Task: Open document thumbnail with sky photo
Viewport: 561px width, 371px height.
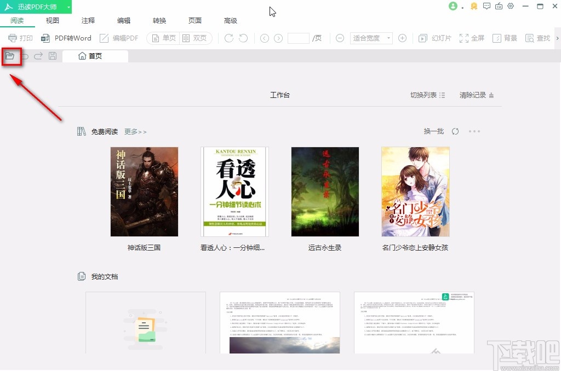Action: 280,323
